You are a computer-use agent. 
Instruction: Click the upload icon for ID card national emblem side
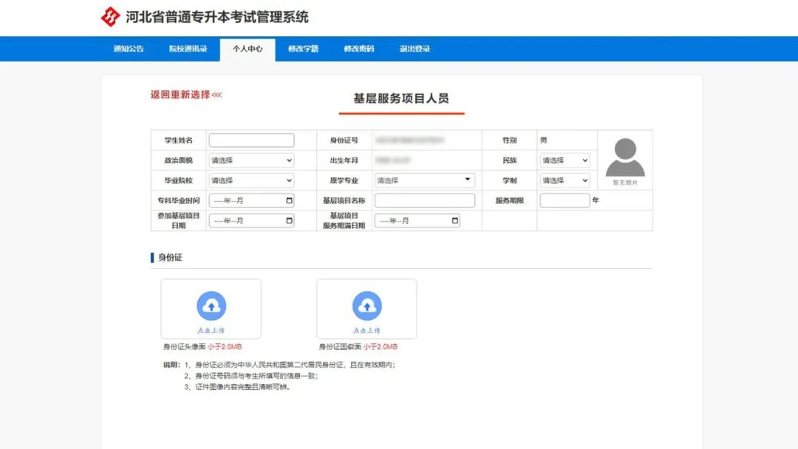(367, 304)
